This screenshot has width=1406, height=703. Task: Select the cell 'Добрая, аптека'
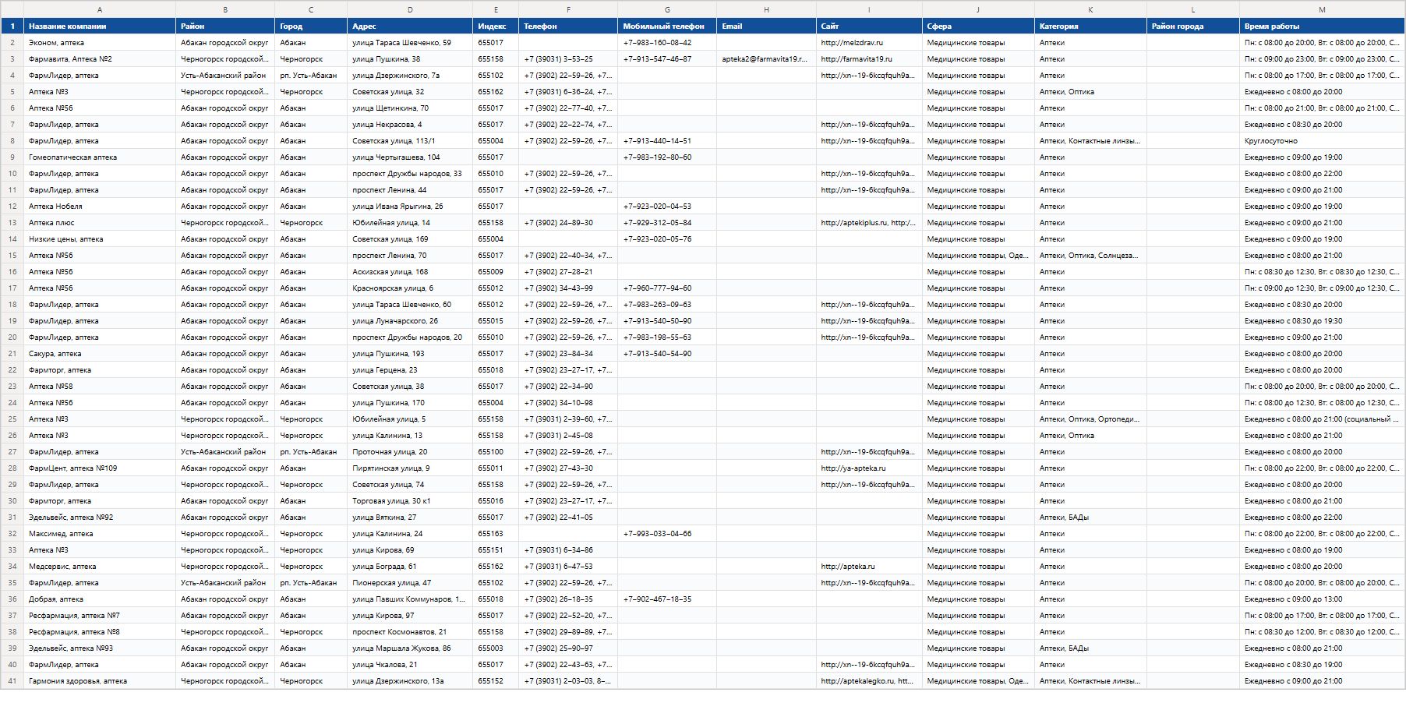click(100, 599)
